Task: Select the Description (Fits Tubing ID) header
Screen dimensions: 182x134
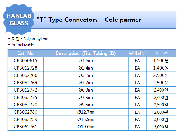Action: coord(86,53)
